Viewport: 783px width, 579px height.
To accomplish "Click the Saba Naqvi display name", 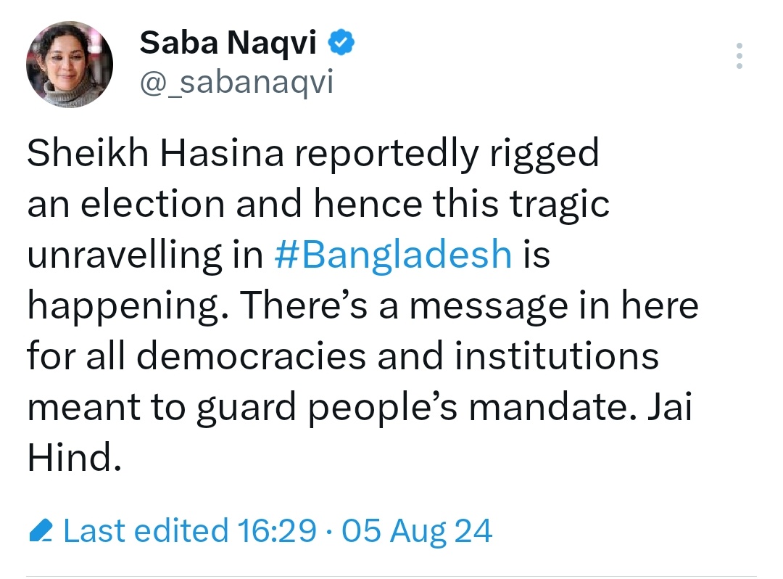I will pyautogui.click(x=228, y=45).
